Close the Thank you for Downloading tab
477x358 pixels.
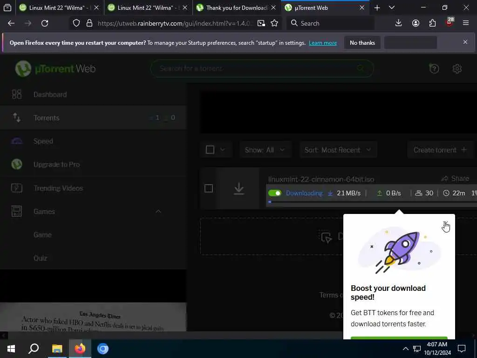(x=273, y=7)
